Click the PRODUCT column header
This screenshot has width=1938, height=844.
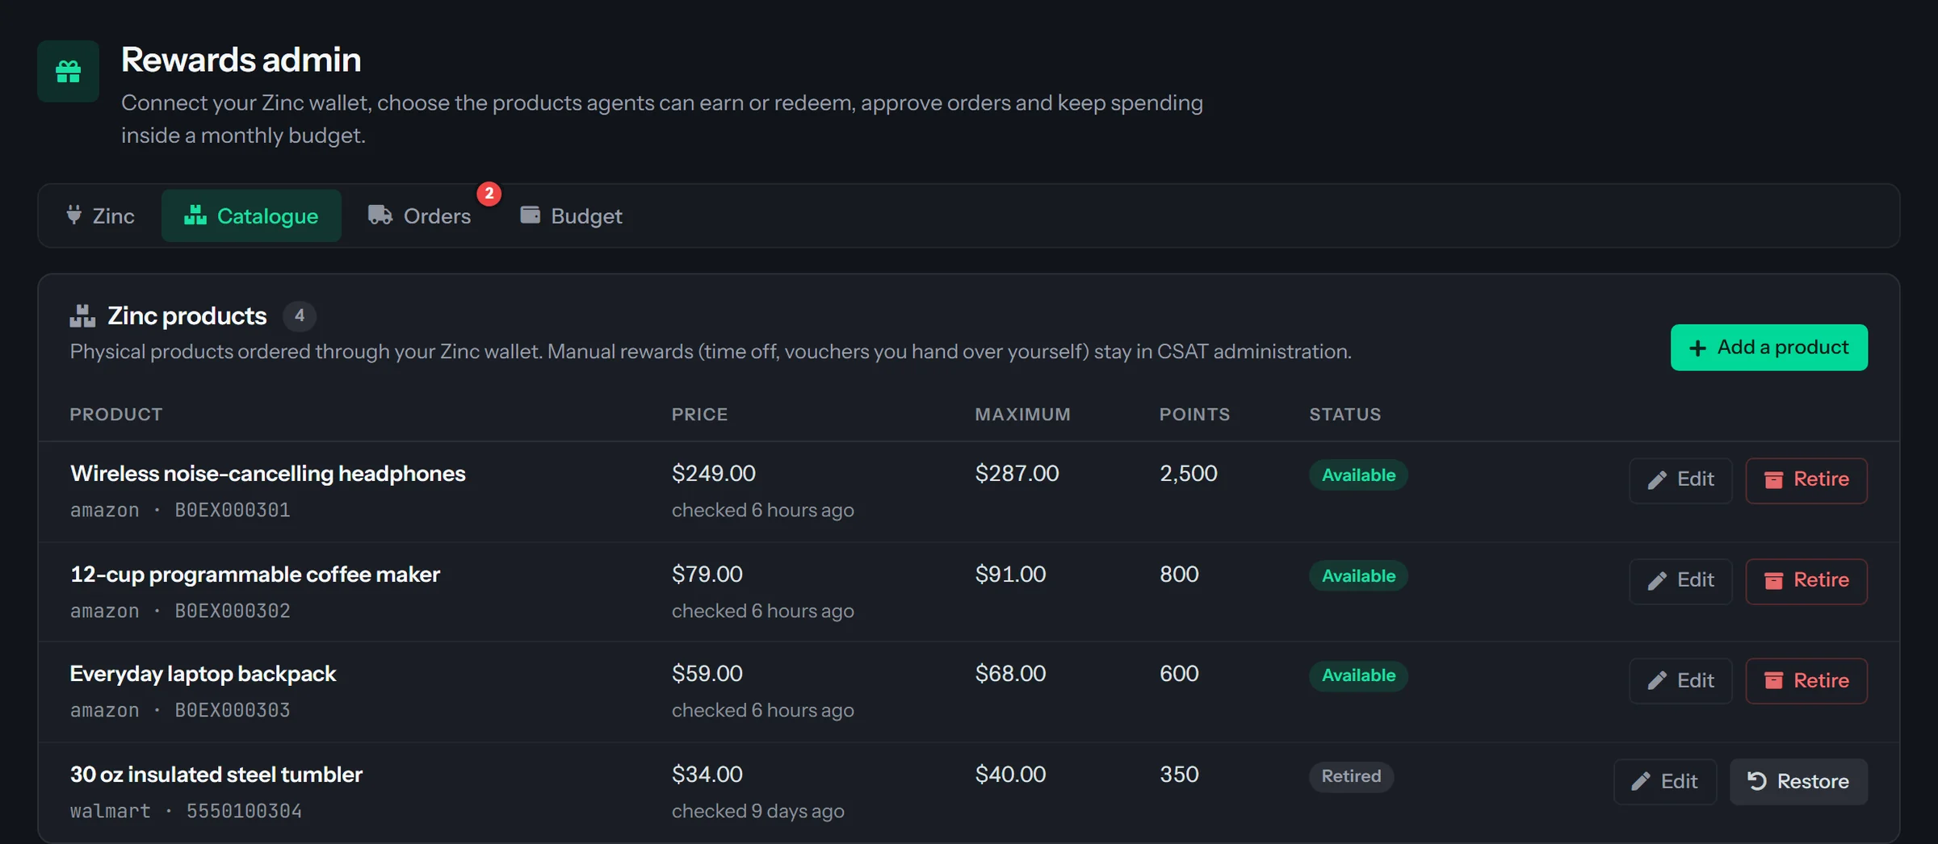click(x=116, y=415)
